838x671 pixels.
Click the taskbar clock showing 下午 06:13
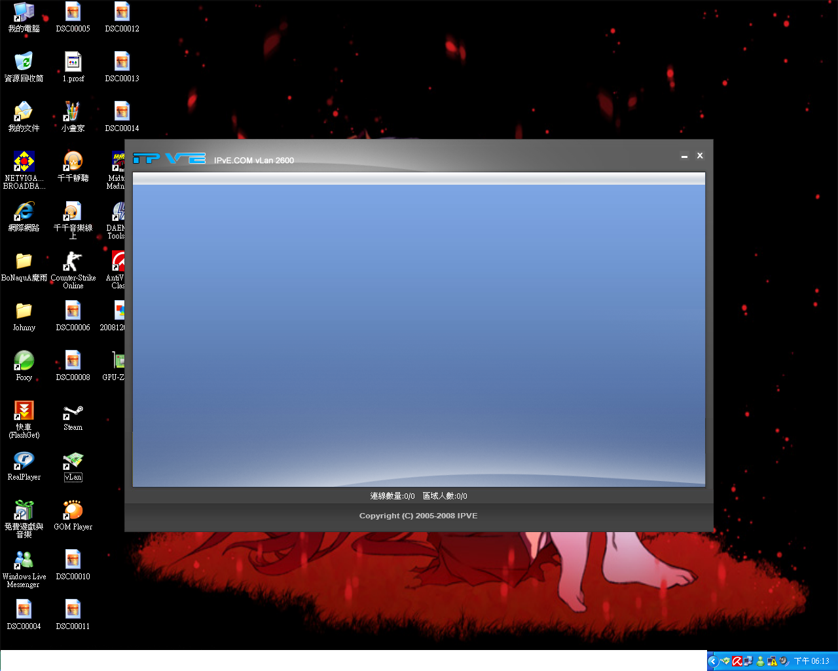click(x=812, y=661)
